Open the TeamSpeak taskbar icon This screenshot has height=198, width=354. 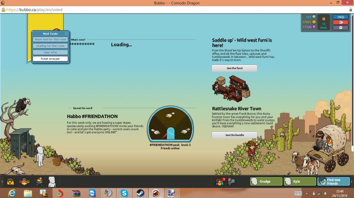coord(108,193)
